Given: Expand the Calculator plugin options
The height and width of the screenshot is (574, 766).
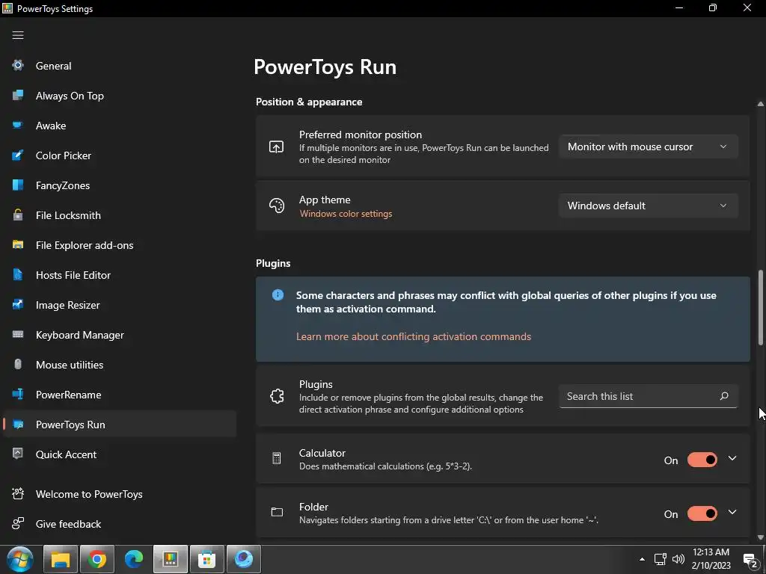Looking at the screenshot, I should 732,458.
